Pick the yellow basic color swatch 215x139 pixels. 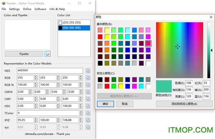(x=107, y=37)
